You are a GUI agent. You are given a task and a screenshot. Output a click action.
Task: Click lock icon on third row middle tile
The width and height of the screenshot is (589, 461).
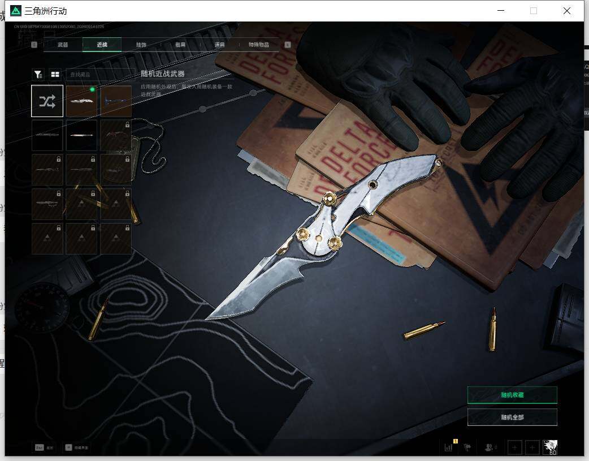tap(93, 160)
